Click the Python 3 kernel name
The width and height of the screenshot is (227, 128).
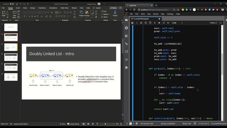pyautogui.click(x=214, y=23)
